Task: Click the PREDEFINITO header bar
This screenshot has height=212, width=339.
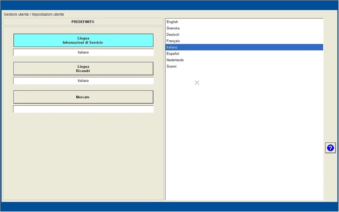Action: (x=83, y=22)
